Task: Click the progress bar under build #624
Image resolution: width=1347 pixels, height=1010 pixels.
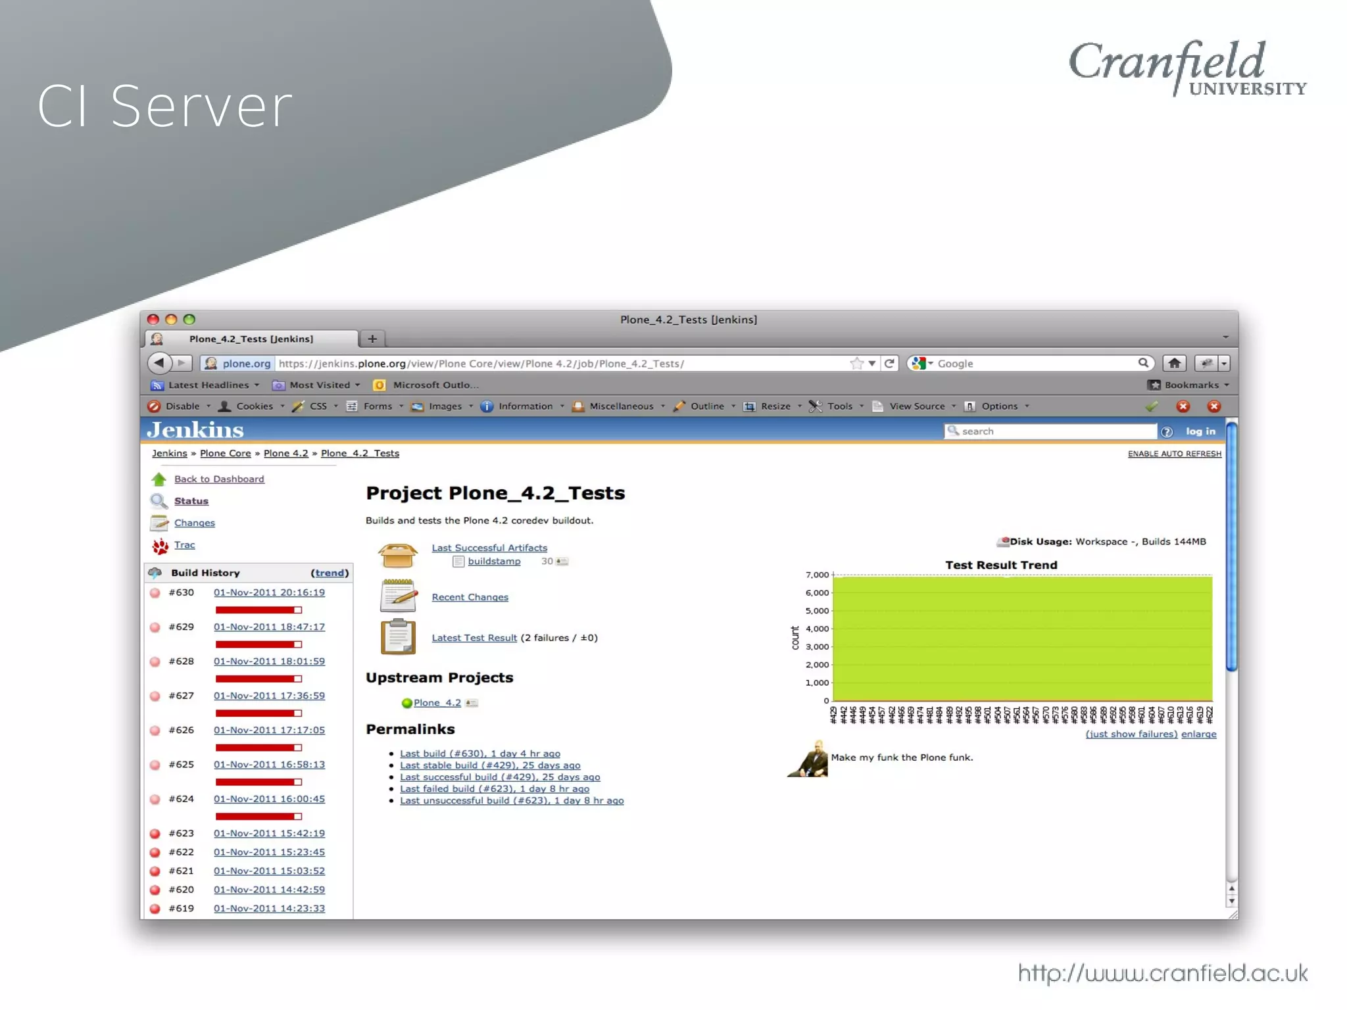Action: [258, 817]
